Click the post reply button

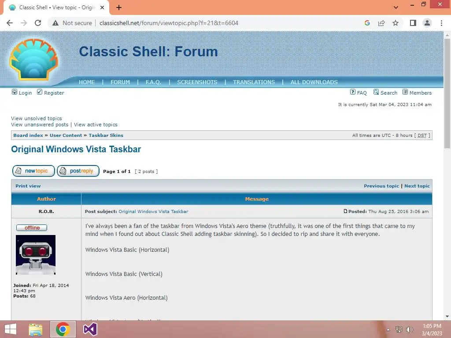tap(78, 171)
